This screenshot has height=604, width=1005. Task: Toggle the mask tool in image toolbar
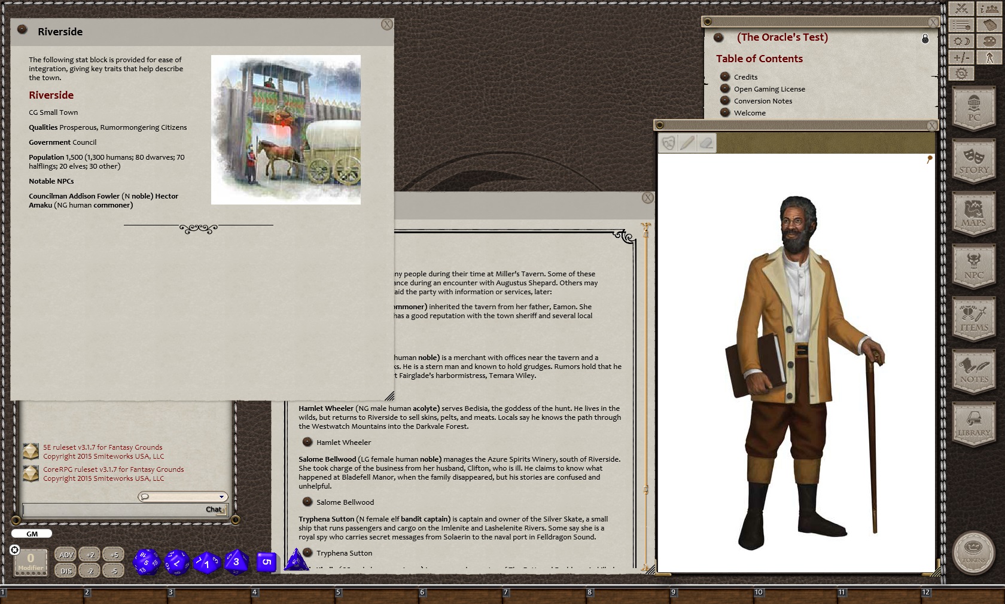click(668, 143)
